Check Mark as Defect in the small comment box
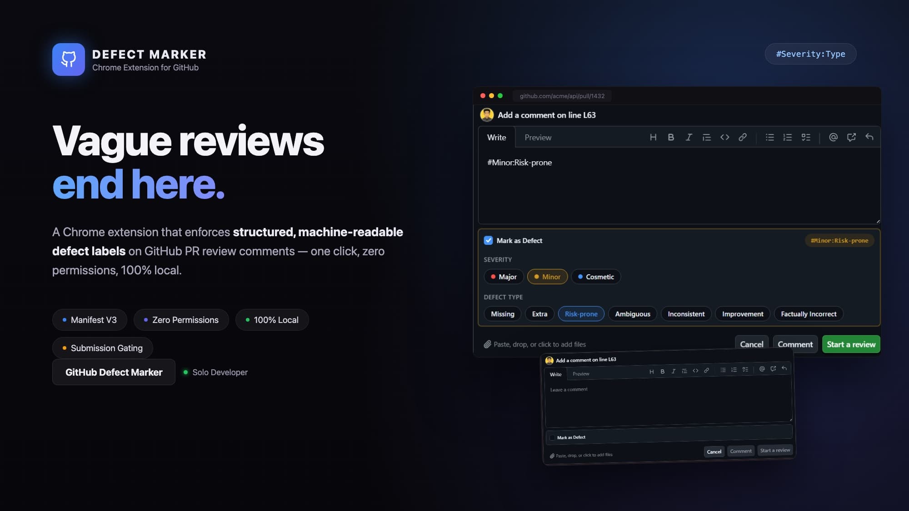 (552, 438)
